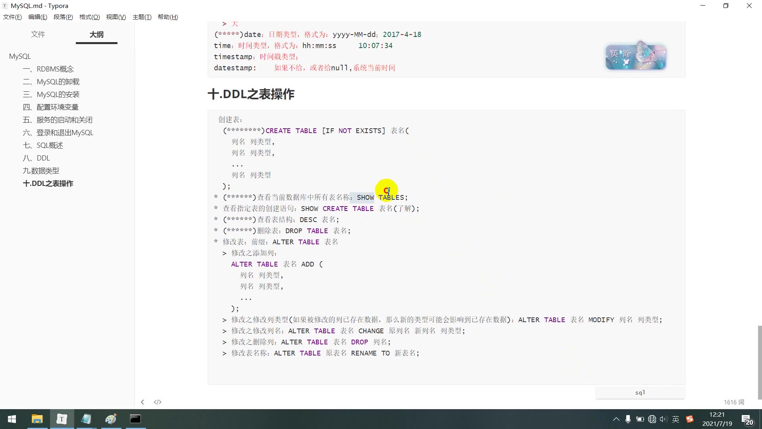Collapse the sidebar using the left arrow

pos(142,402)
